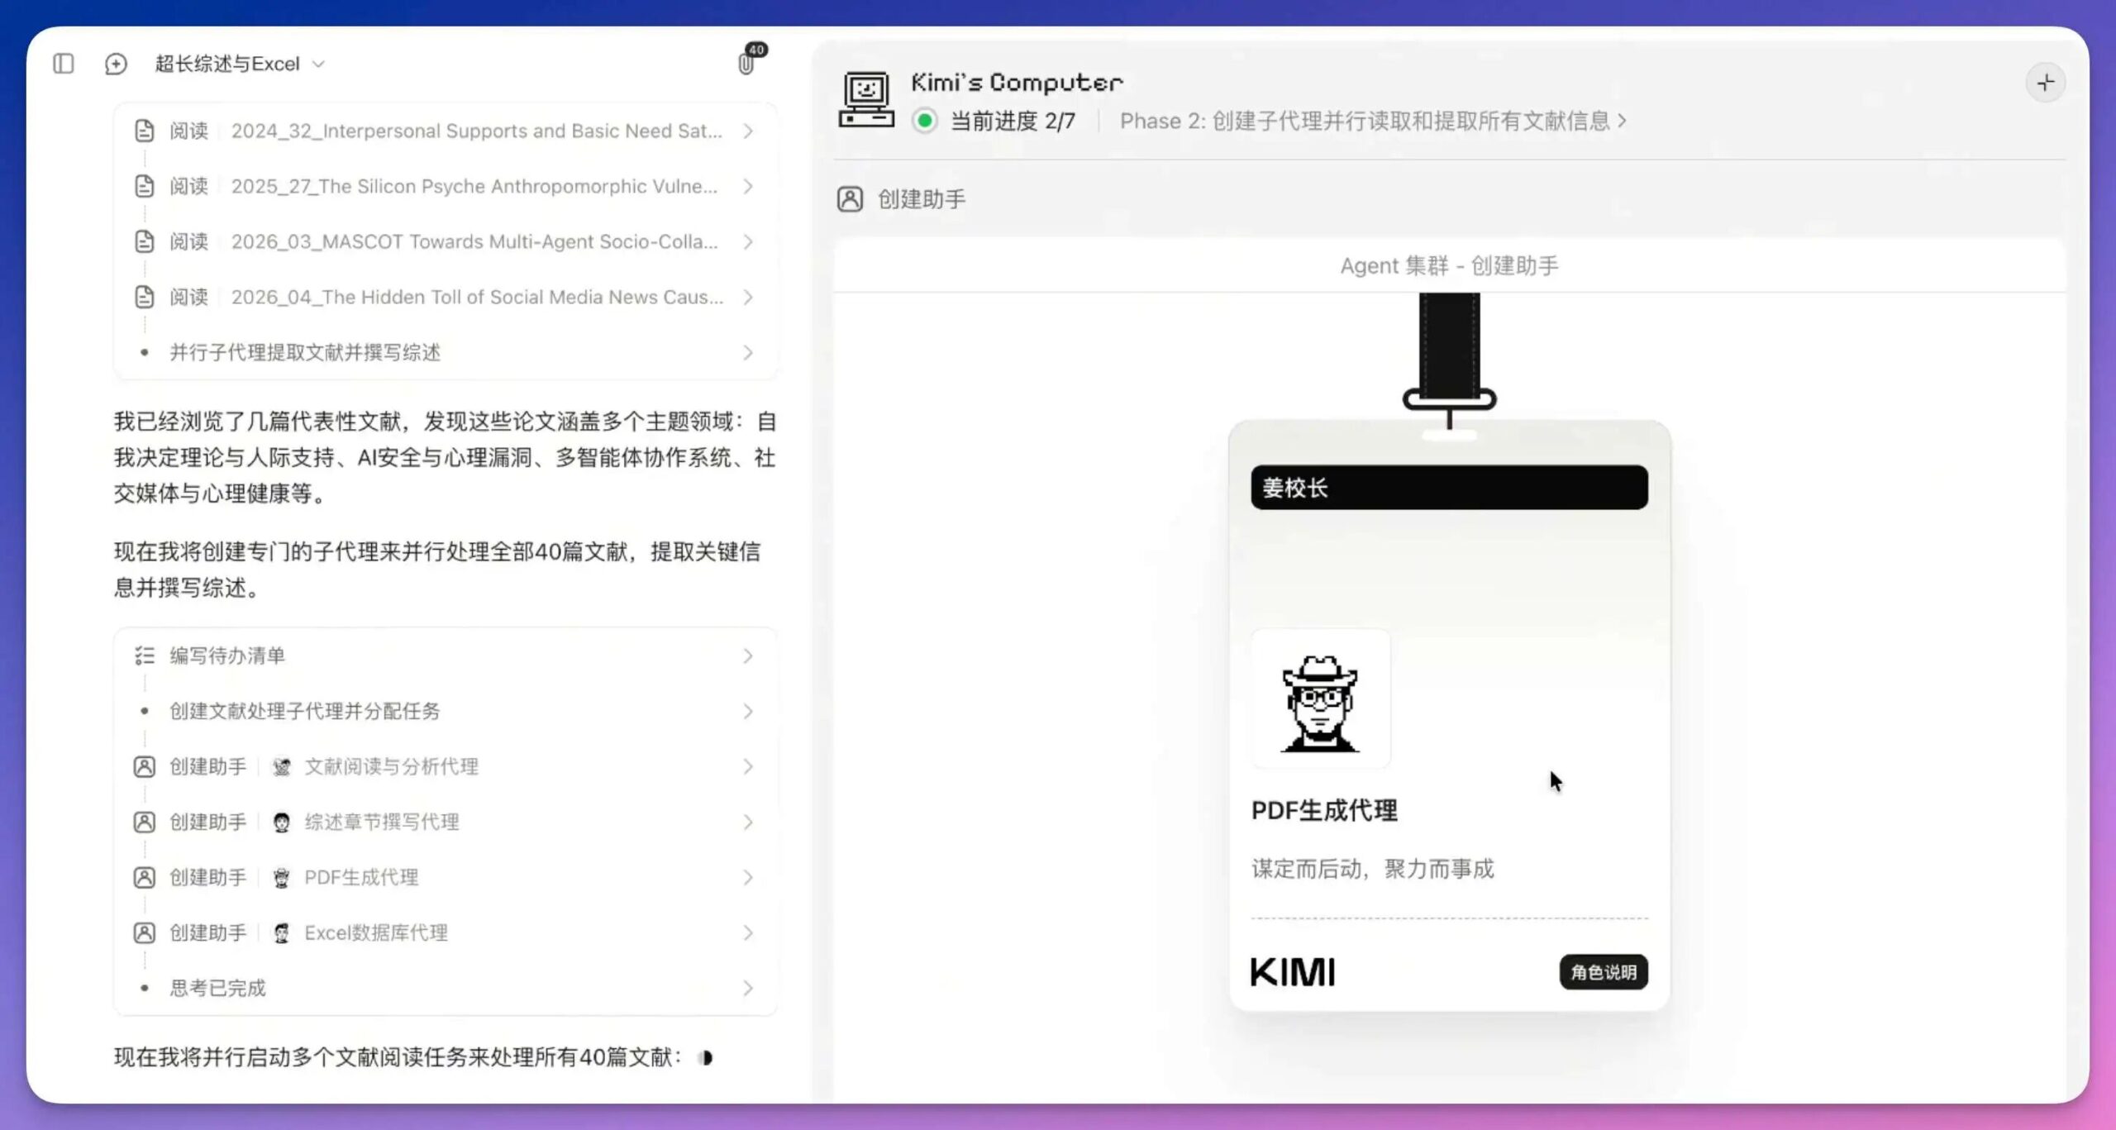This screenshot has width=2116, height=1130.
Task: Click the person icon beside 创建助手 header
Action: (x=850, y=198)
